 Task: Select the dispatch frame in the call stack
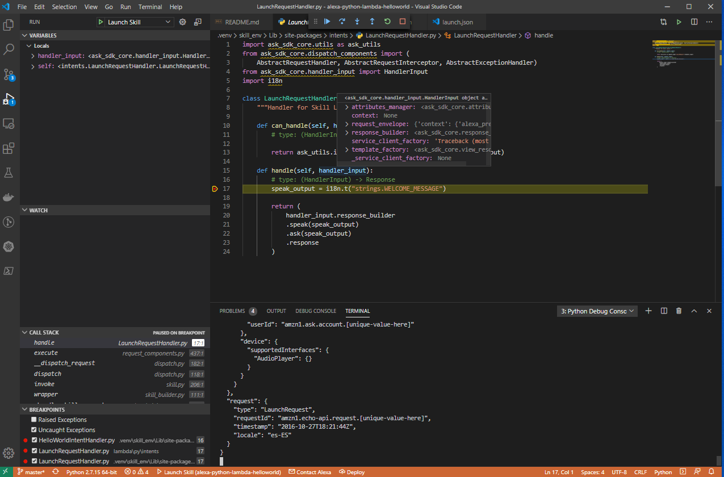[48, 374]
